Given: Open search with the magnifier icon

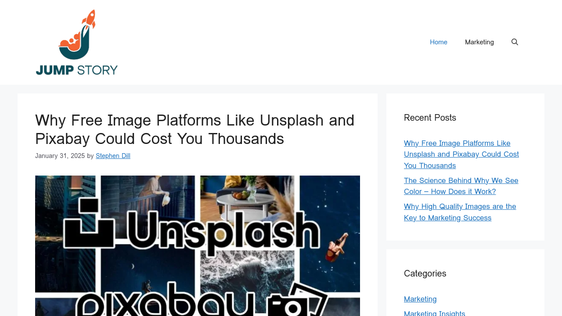Looking at the screenshot, I should pyautogui.click(x=515, y=42).
